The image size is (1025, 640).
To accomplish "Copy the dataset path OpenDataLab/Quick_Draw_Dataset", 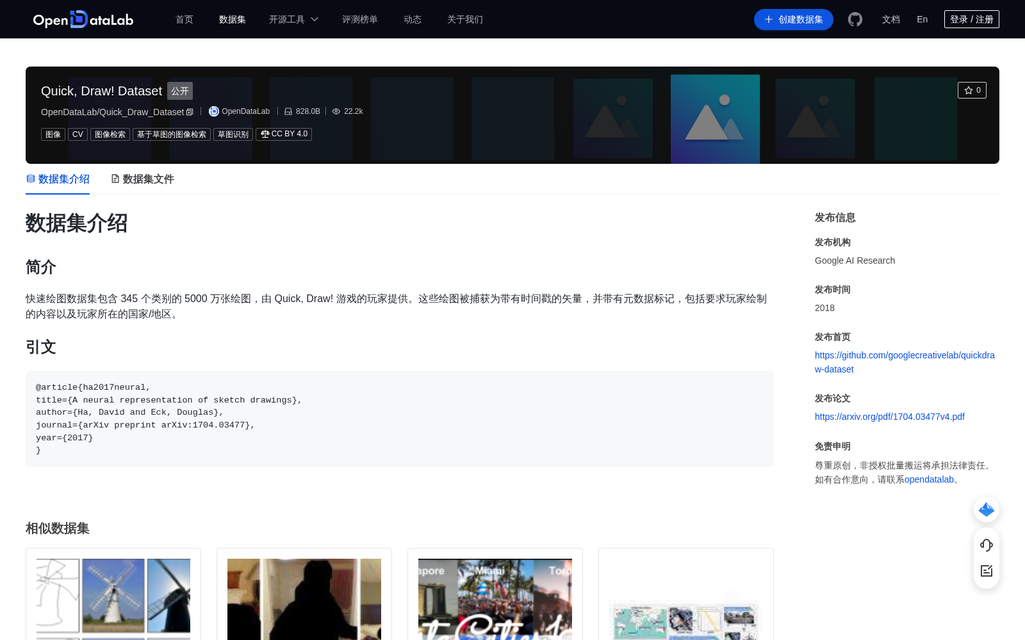I will click(190, 112).
